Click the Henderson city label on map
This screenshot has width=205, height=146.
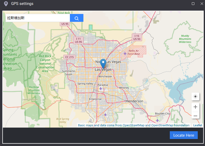134,101
